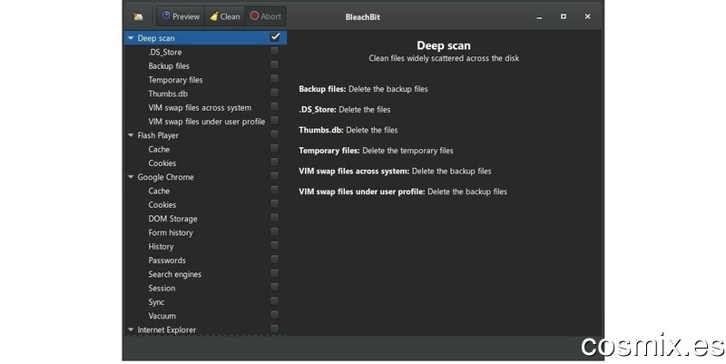
Task: Check the DOM Storage checkbox
Action: pyautogui.click(x=275, y=217)
